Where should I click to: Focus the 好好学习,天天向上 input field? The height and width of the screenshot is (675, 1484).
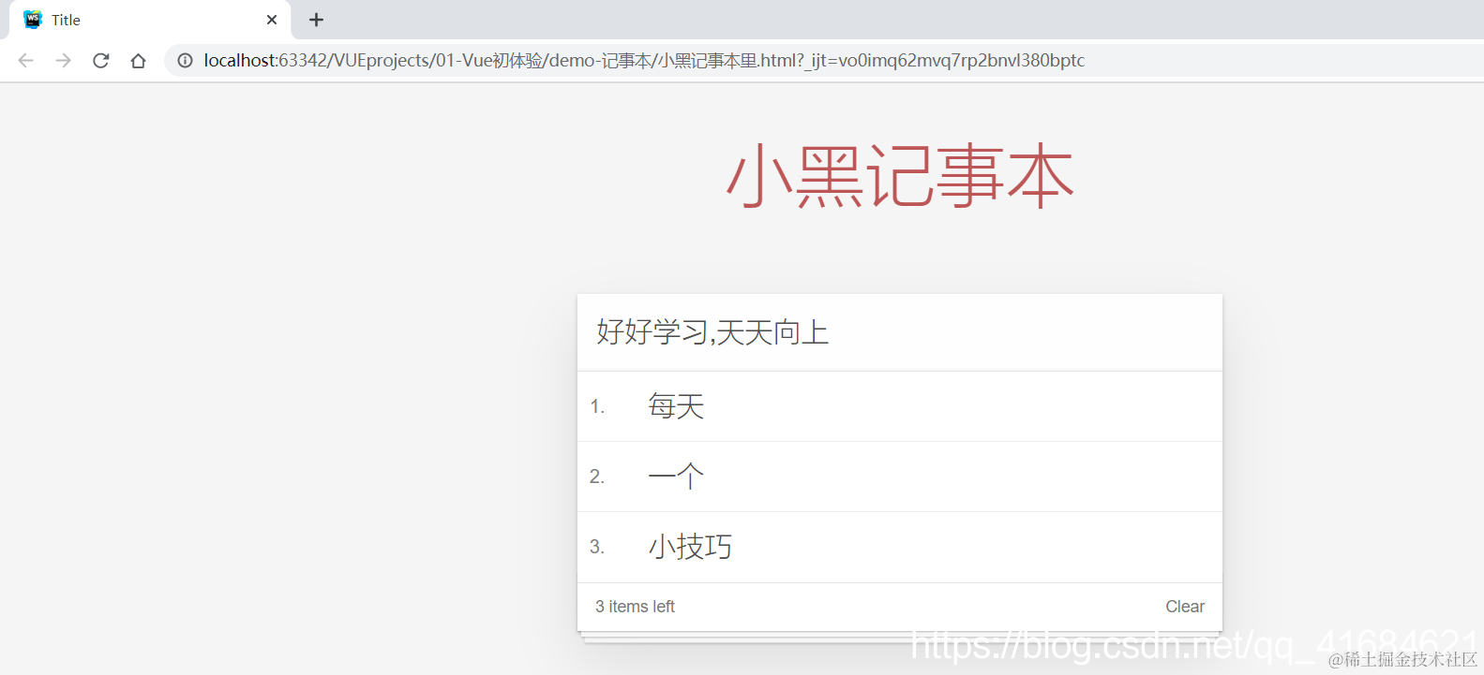click(900, 332)
